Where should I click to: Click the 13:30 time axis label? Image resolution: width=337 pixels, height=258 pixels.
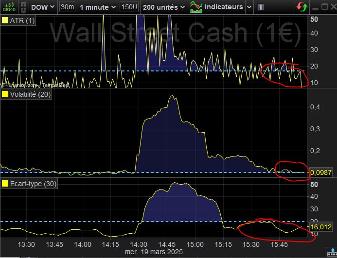coord(26,244)
